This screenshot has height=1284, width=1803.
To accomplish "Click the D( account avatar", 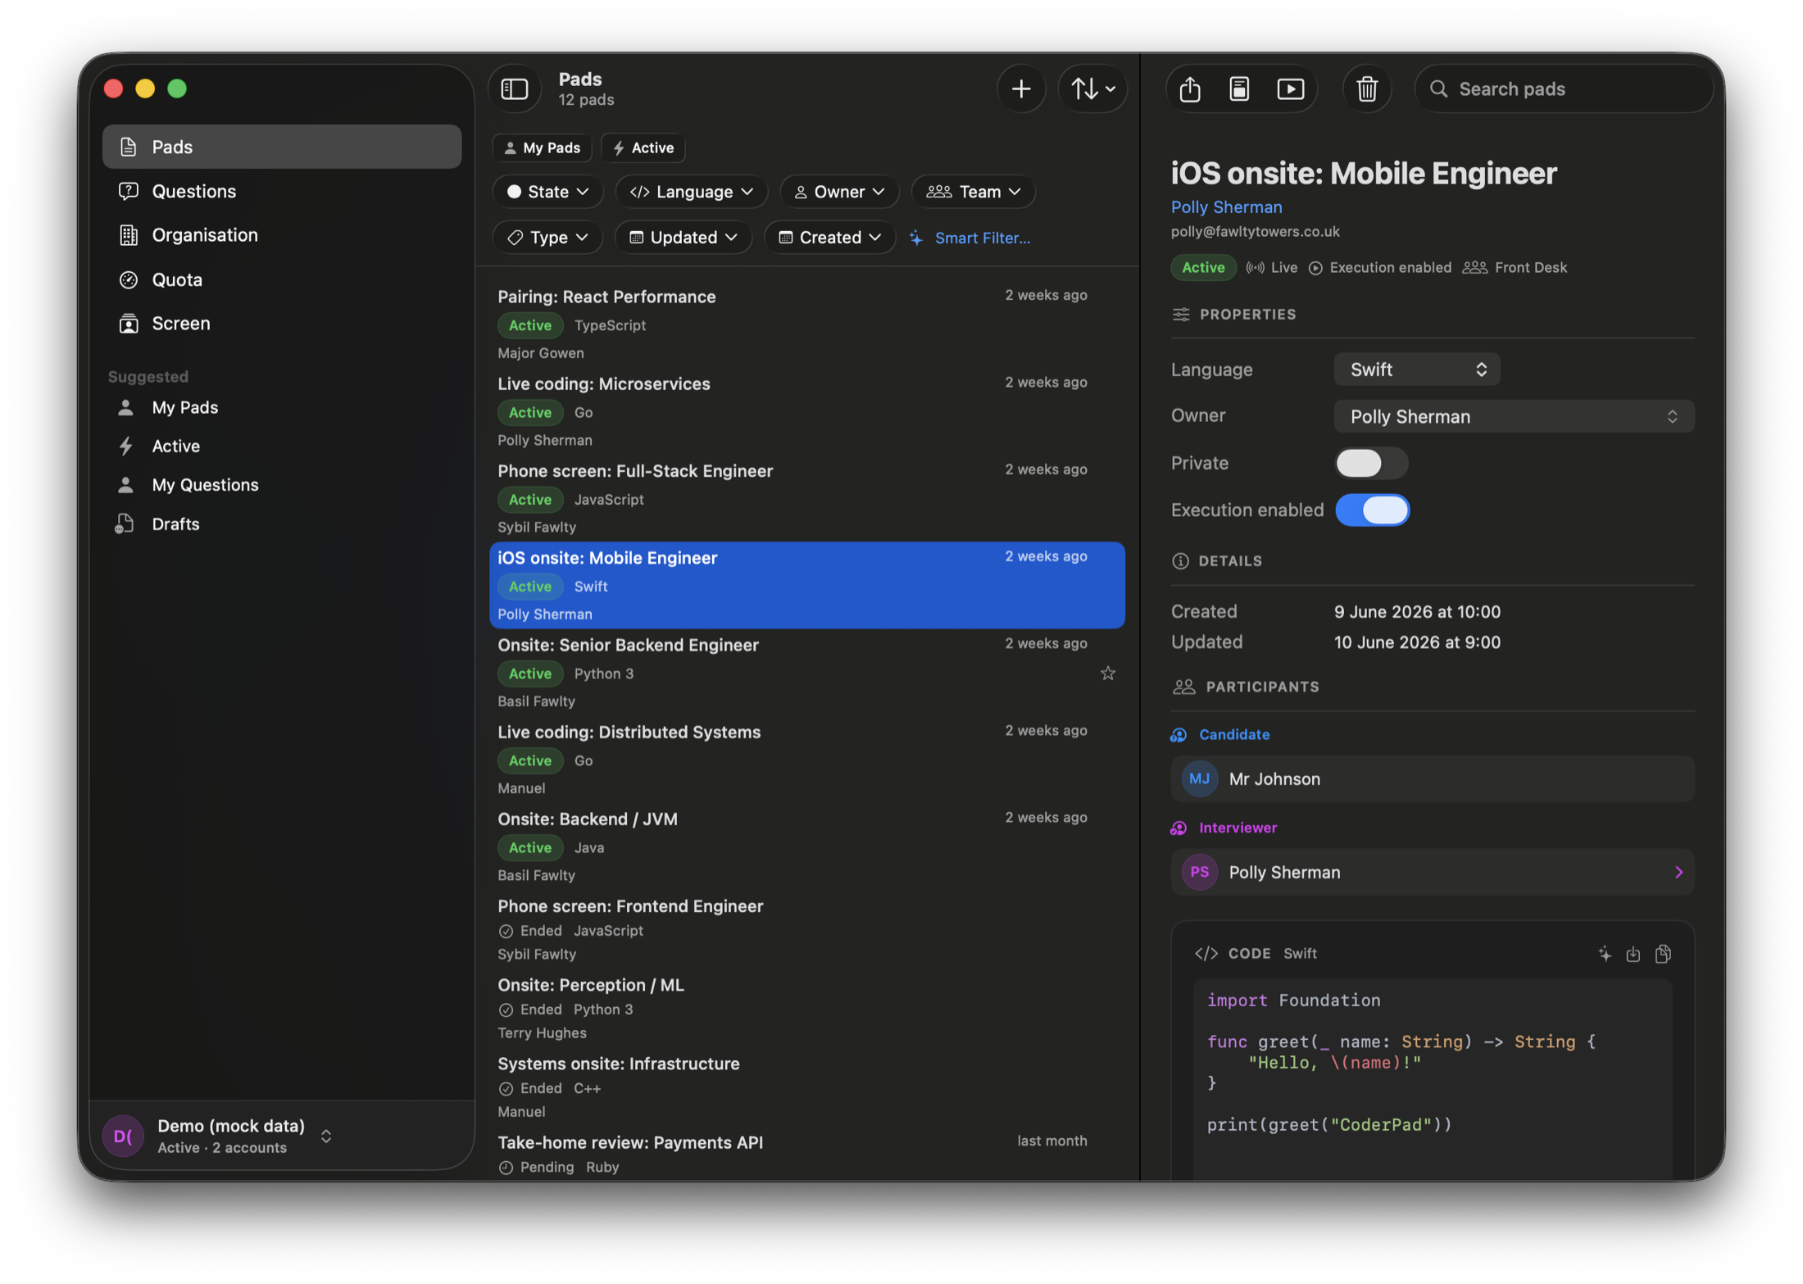I will [x=123, y=1135].
